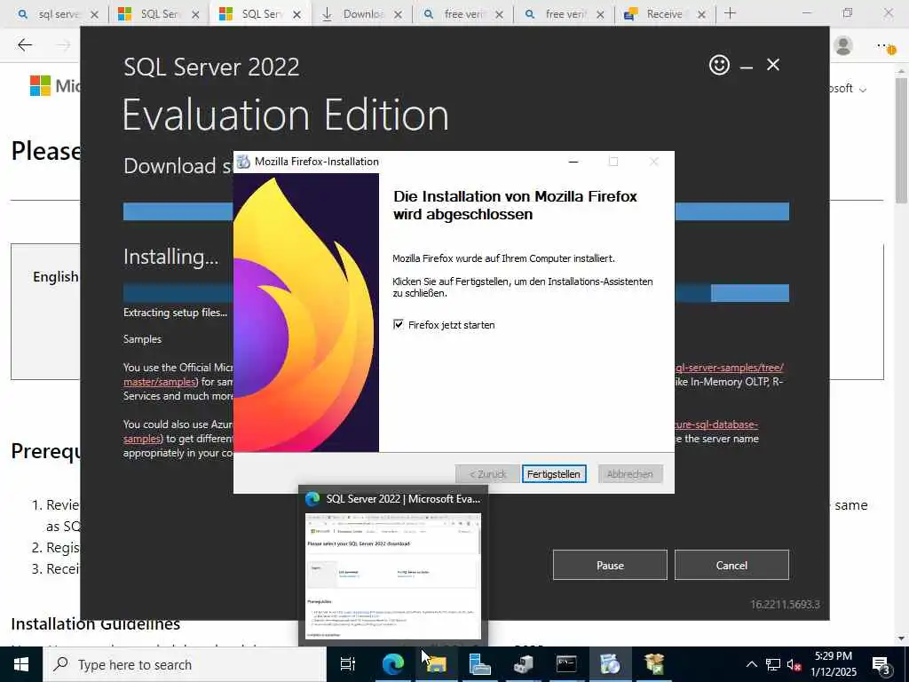Switch to the Receive tab
The width and height of the screenshot is (909, 682).
pyautogui.click(x=664, y=14)
